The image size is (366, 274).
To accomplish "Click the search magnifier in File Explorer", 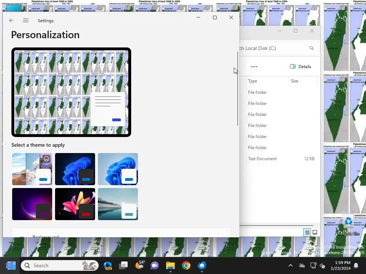I will click(x=312, y=48).
